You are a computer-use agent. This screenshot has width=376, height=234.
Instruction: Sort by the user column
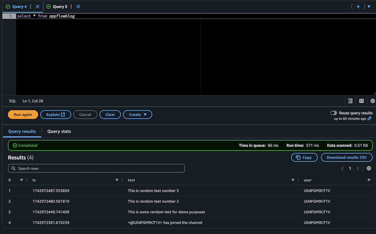pos(369,180)
